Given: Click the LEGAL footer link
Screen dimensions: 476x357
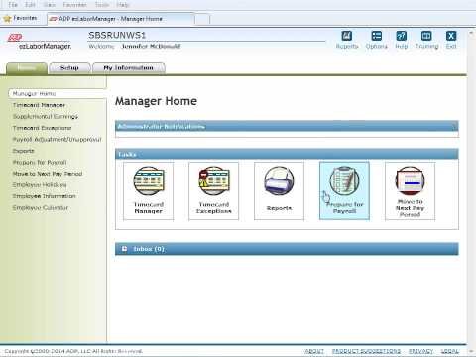Looking at the screenshot, I should (450, 351).
